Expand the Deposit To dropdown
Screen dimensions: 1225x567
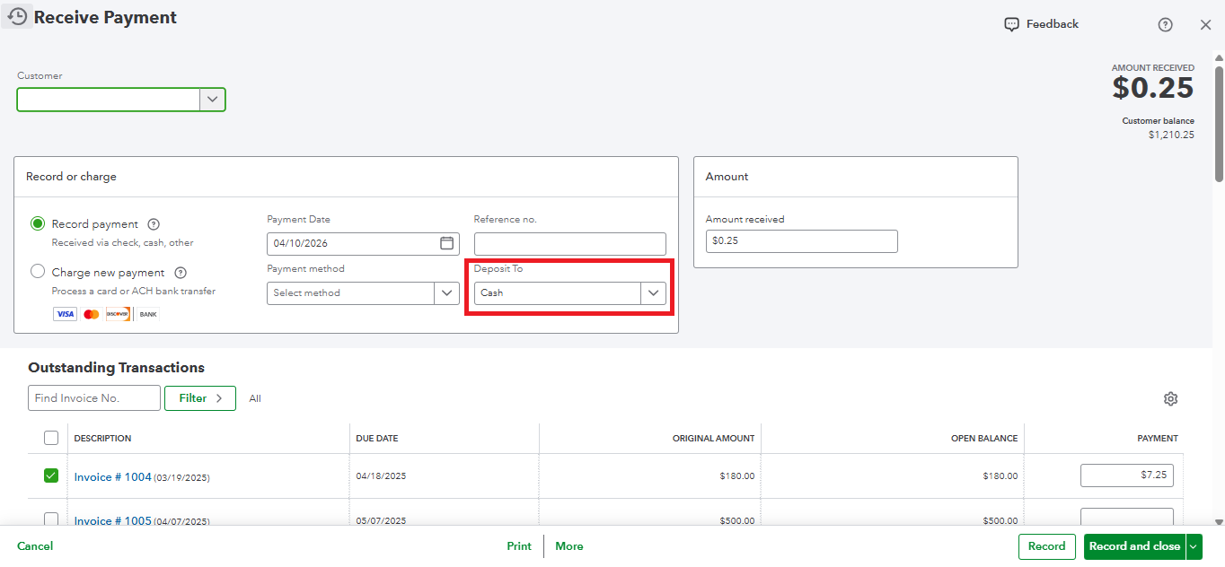click(653, 293)
